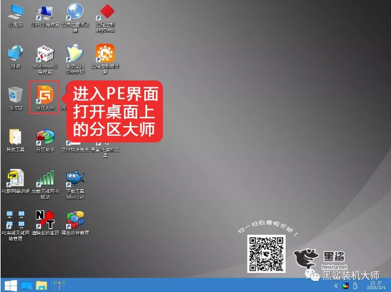The width and height of the screenshot is (391, 292).
Task: Open the 其他工具 folder
Action: (x=16, y=136)
